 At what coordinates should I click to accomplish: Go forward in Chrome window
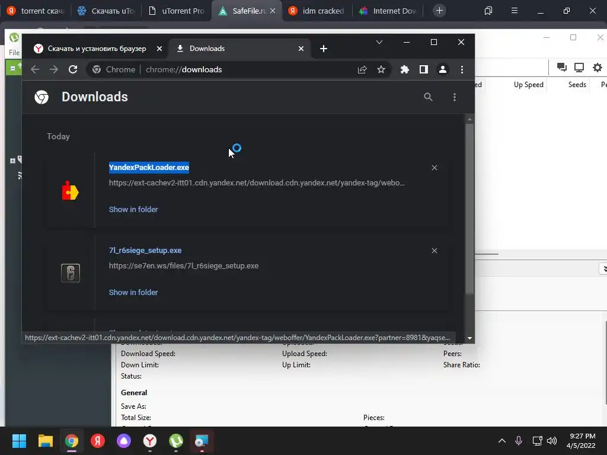[54, 70]
